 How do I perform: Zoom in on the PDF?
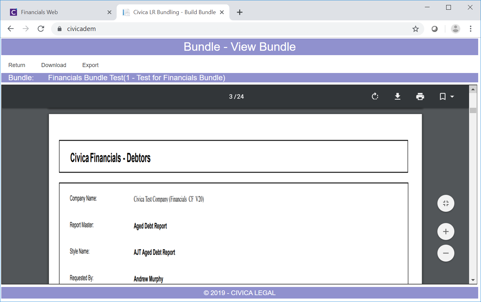[446, 232]
